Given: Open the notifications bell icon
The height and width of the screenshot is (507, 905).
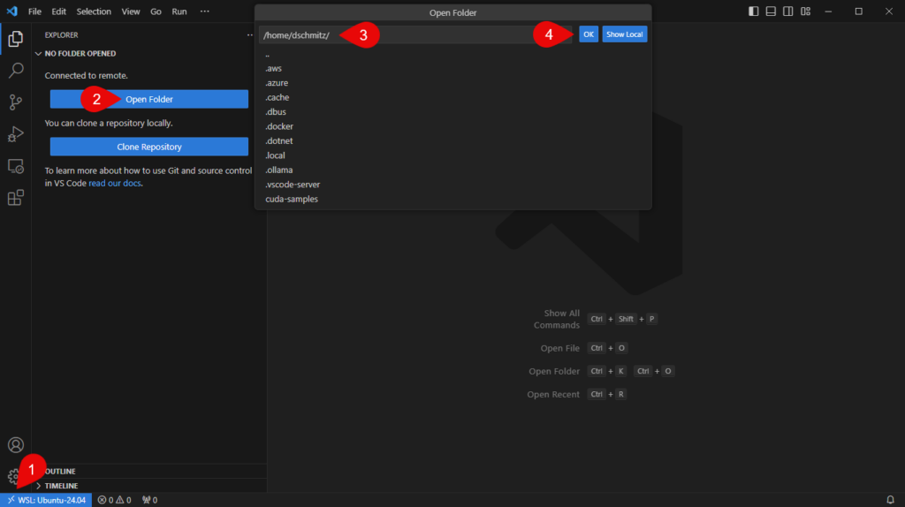Looking at the screenshot, I should [x=891, y=500].
